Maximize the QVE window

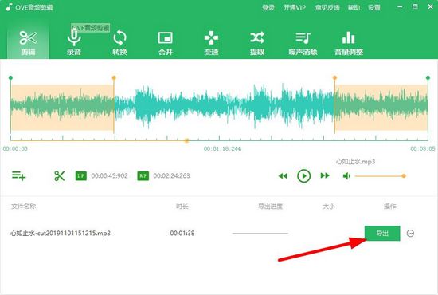point(415,6)
